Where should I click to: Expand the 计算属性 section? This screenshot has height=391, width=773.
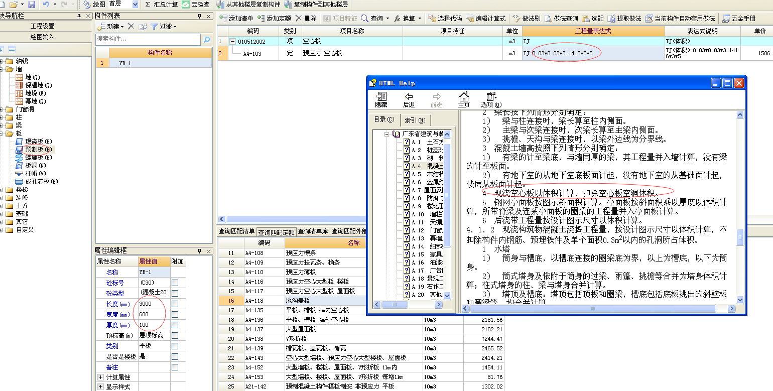[100, 377]
